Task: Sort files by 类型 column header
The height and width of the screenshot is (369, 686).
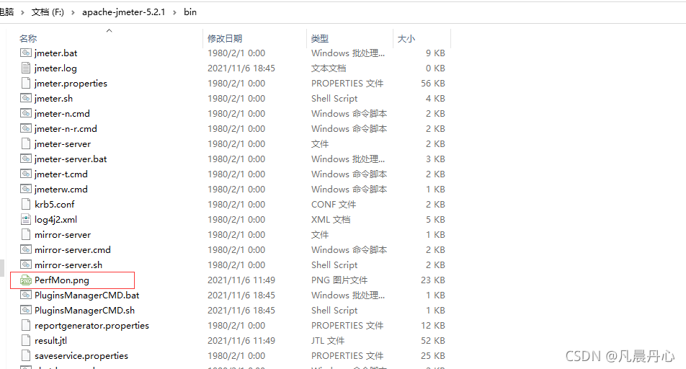Action: [x=320, y=38]
